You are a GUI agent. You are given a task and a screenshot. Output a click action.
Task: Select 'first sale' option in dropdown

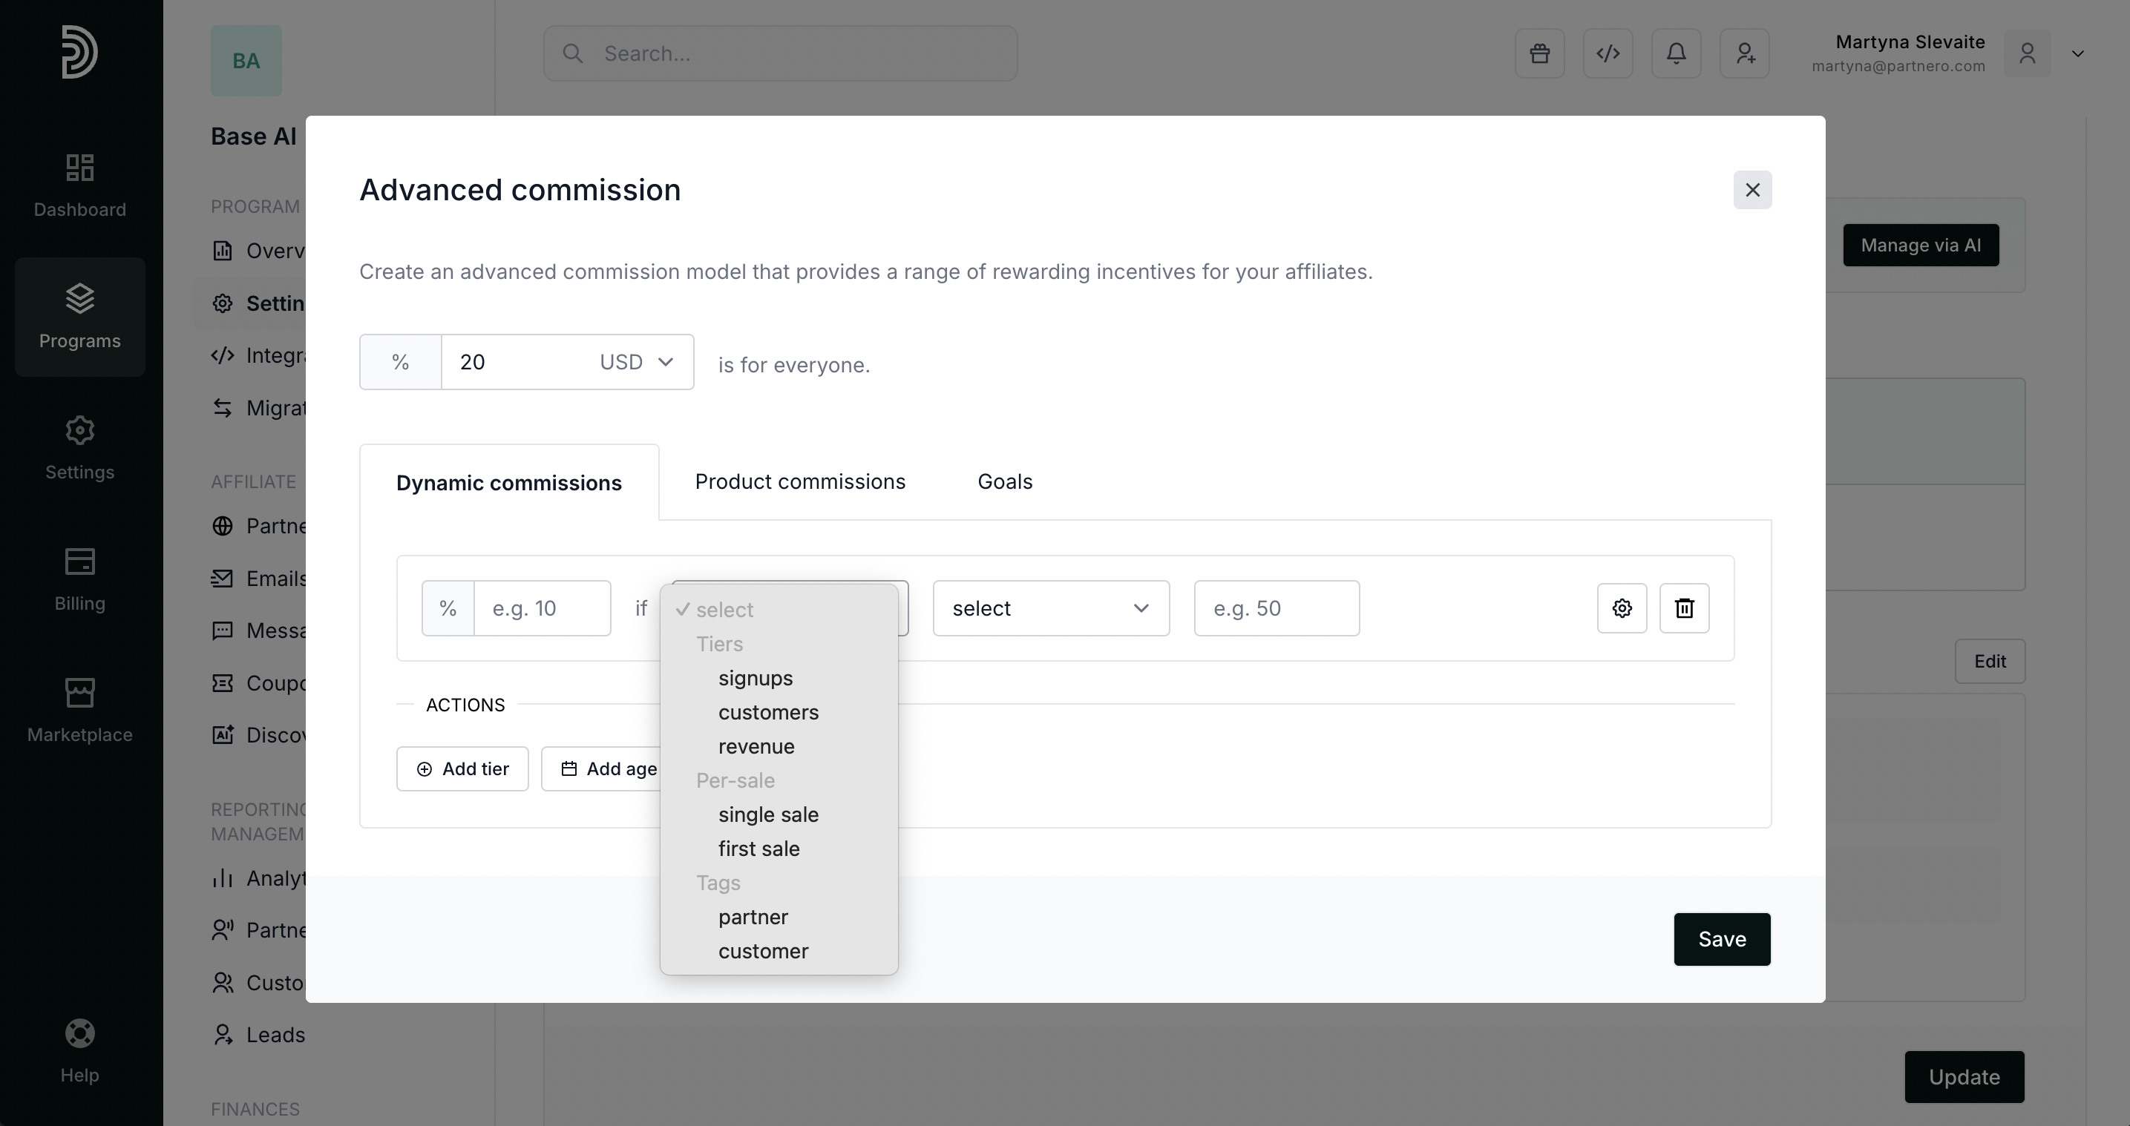tap(758, 849)
